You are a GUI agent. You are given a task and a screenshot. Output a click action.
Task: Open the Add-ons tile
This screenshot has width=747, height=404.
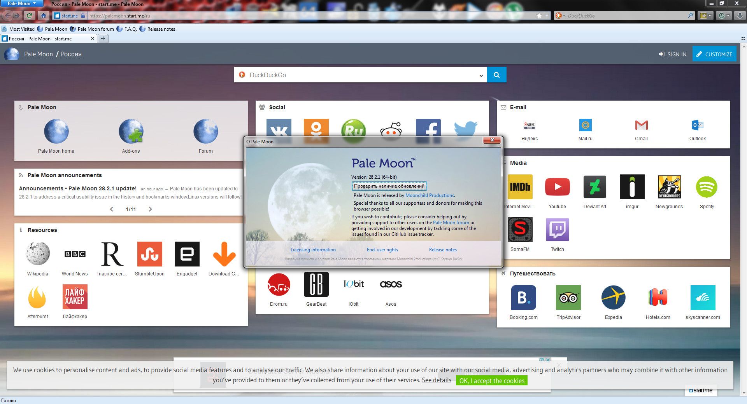[x=131, y=132]
